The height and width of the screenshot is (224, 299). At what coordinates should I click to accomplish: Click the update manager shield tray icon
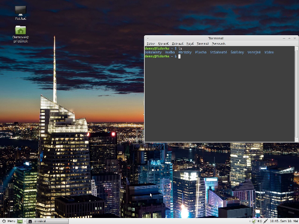coord(254,221)
